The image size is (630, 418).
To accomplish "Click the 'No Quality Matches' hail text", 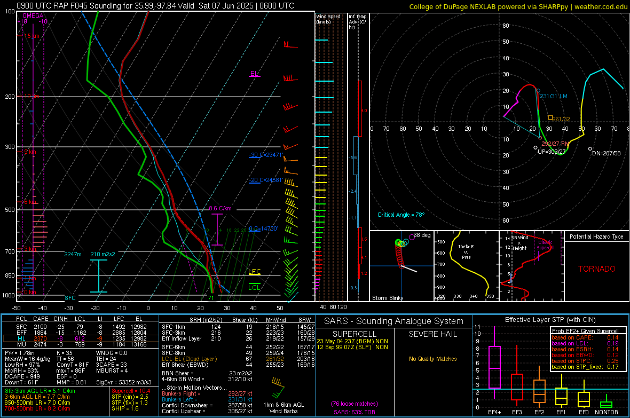I will [432, 359].
